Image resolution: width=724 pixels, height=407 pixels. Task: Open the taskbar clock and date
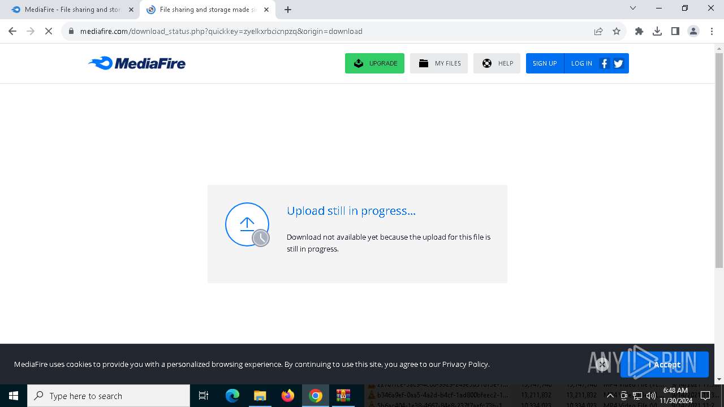tap(675, 396)
